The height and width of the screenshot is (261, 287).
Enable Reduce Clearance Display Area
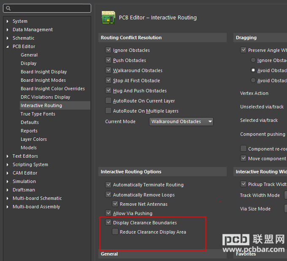coord(115,232)
